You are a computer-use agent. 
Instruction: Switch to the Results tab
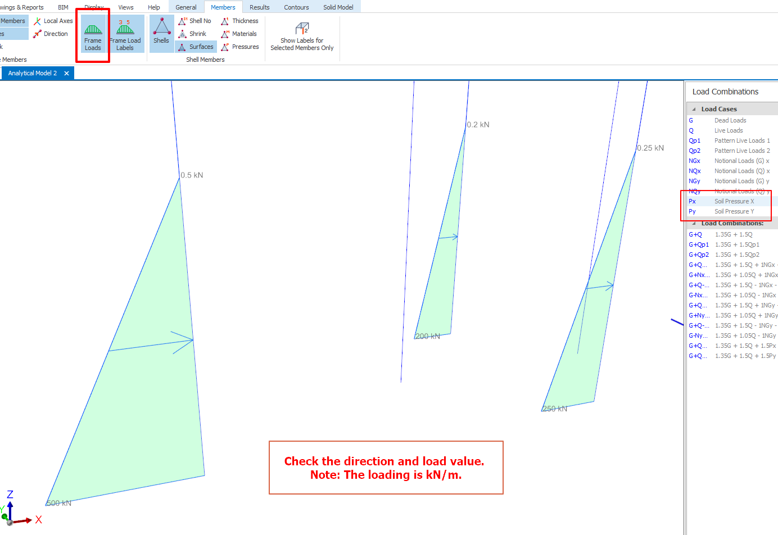tap(259, 6)
